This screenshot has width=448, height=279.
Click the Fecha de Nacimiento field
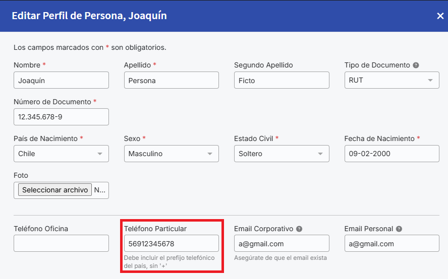click(x=391, y=154)
